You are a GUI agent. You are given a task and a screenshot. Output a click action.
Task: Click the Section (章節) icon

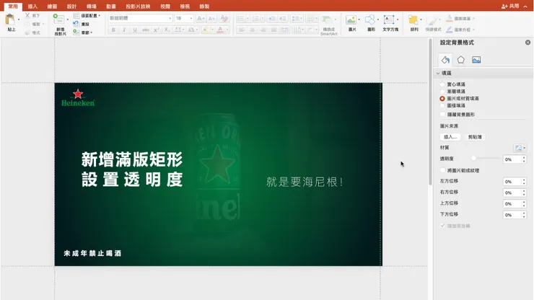(76, 32)
